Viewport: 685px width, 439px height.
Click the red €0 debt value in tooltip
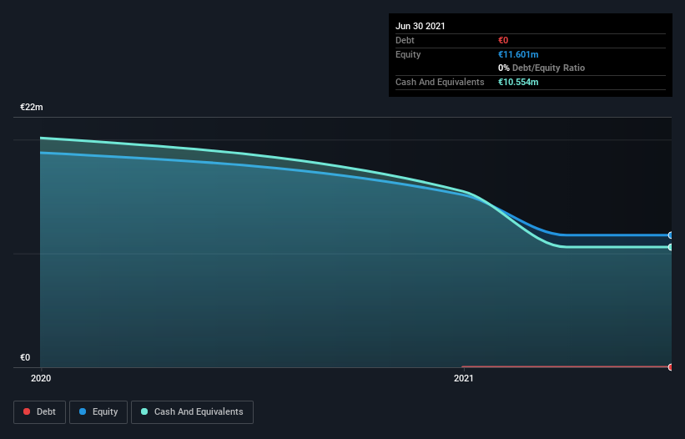[503, 40]
